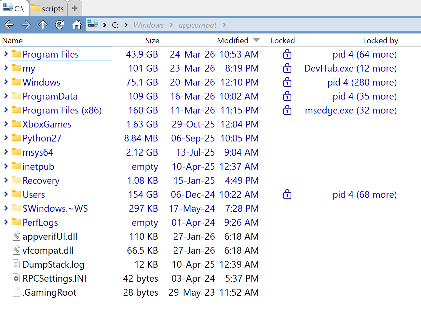
Task: Click the '160 GB' size value
Action: pos(143,110)
